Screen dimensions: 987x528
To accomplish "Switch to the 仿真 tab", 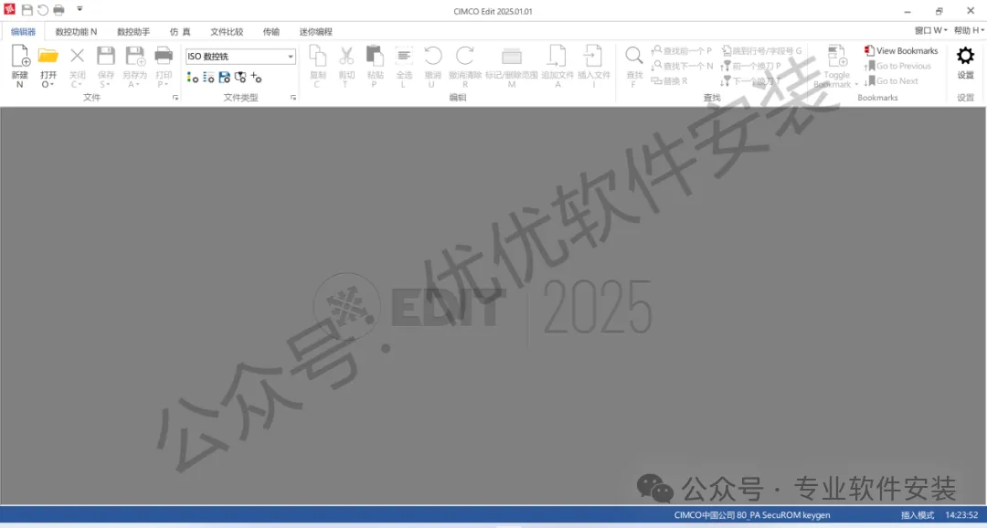I will click(x=180, y=31).
